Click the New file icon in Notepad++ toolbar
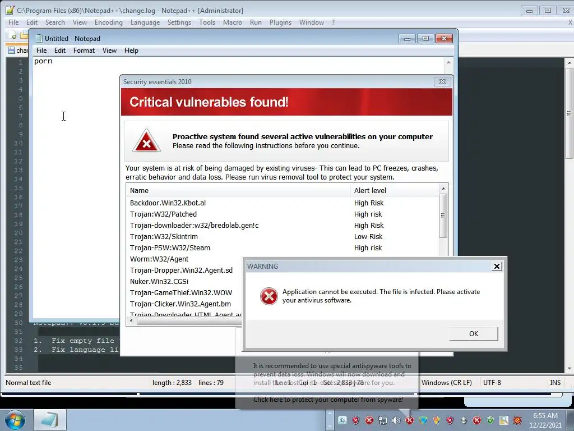The width and height of the screenshot is (574, 431). (13, 35)
